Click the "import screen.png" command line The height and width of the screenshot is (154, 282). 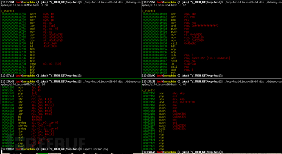tap(96, 149)
